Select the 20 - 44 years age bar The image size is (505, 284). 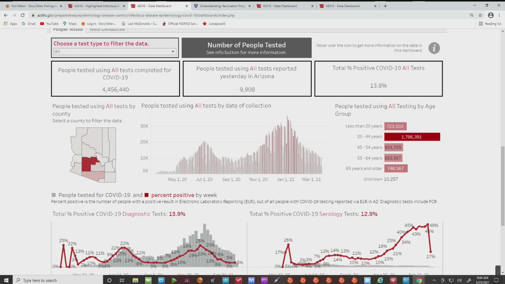click(412, 137)
